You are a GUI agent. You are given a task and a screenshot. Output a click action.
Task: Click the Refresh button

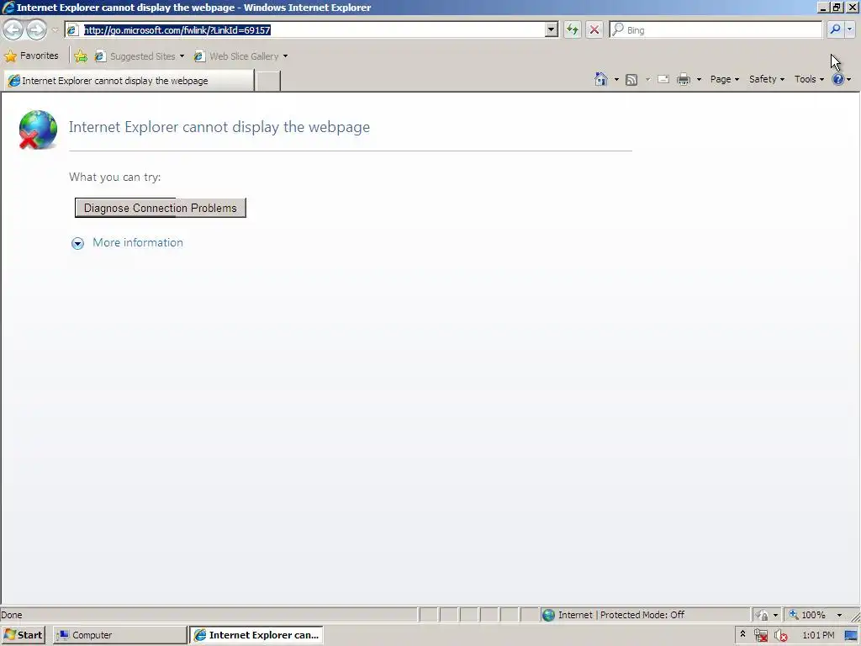click(572, 29)
